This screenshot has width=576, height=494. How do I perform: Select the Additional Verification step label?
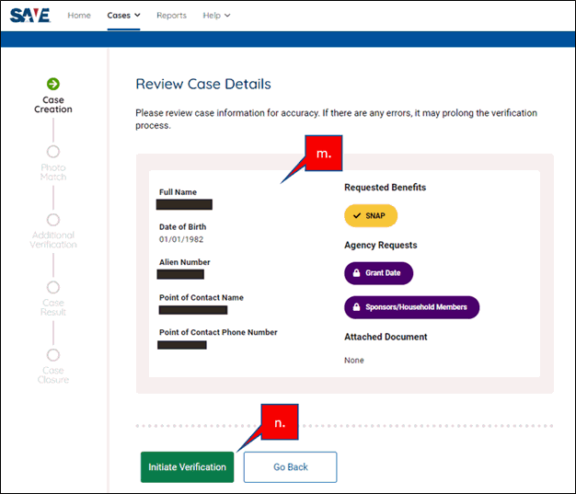(x=53, y=240)
